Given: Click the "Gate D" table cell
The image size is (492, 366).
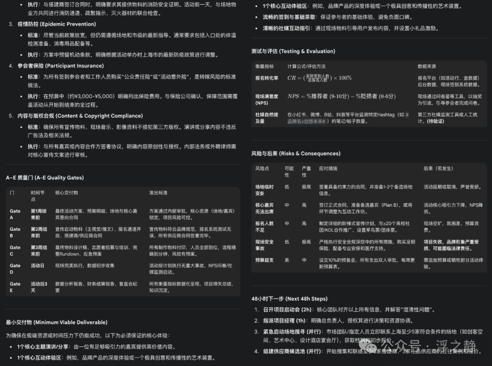Looking at the screenshot, I should coord(15,269).
